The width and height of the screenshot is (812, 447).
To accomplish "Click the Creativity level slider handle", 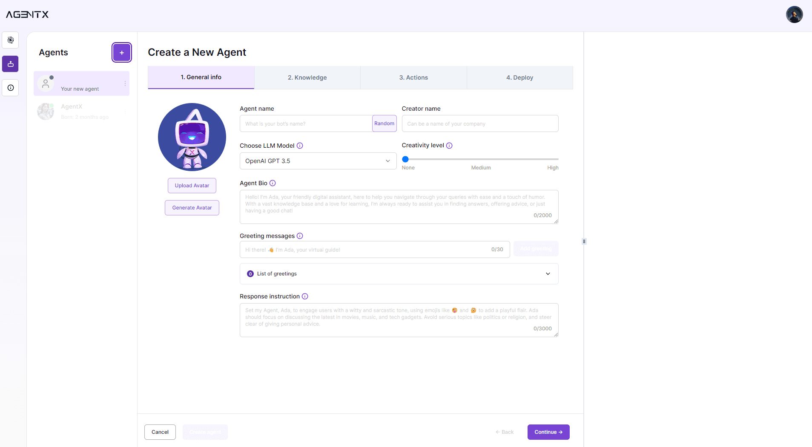I will point(405,159).
